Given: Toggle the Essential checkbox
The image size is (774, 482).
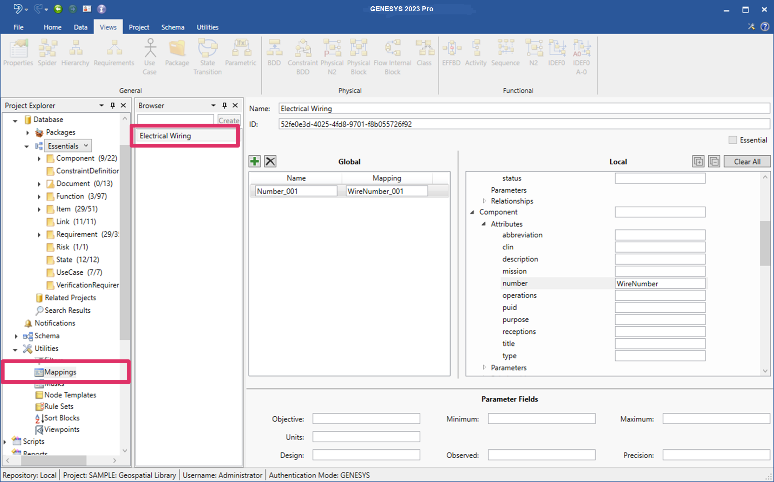Looking at the screenshot, I should pos(733,140).
